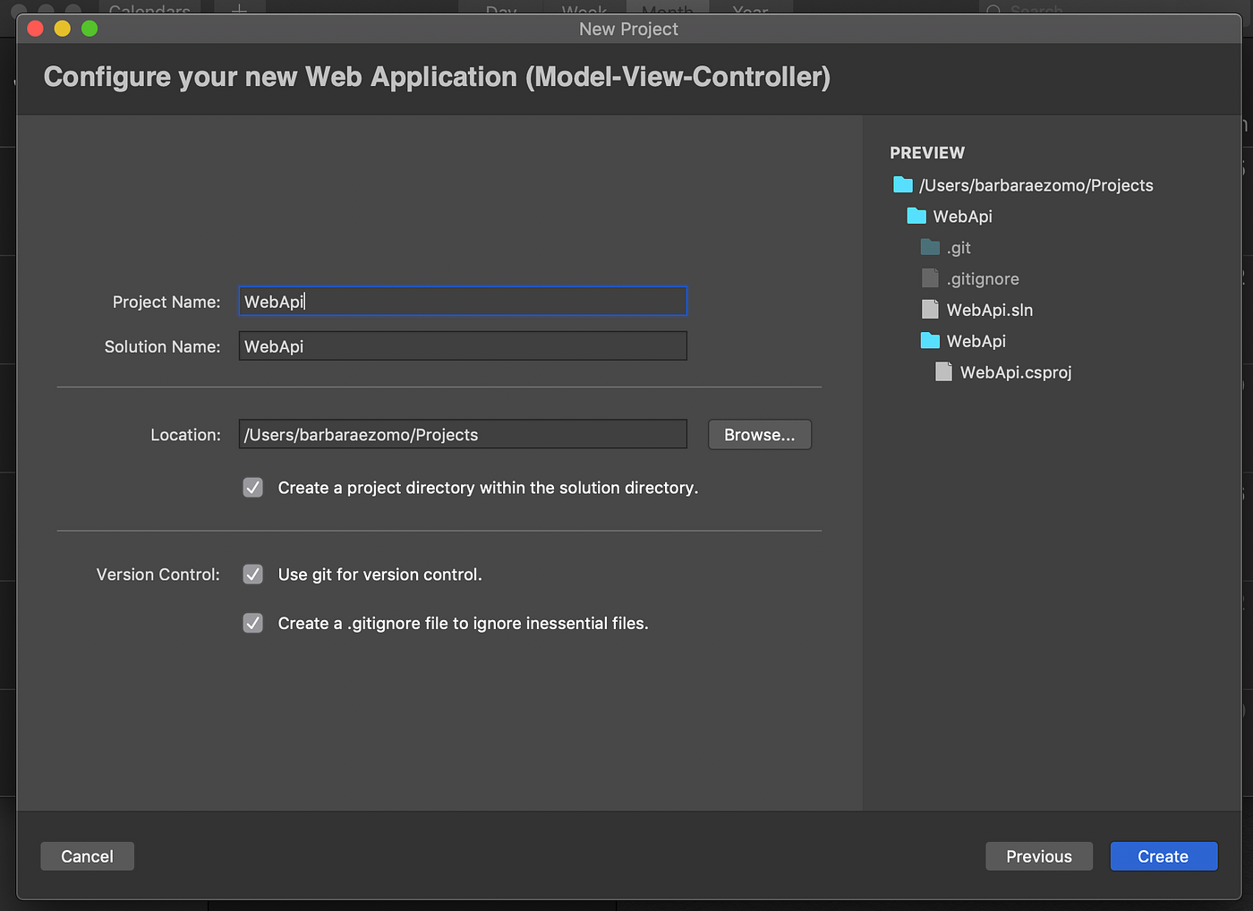Go back with the Previous button
Image resolution: width=1253 pixels, height=911 pixels.
click(x=1039, y=856)
